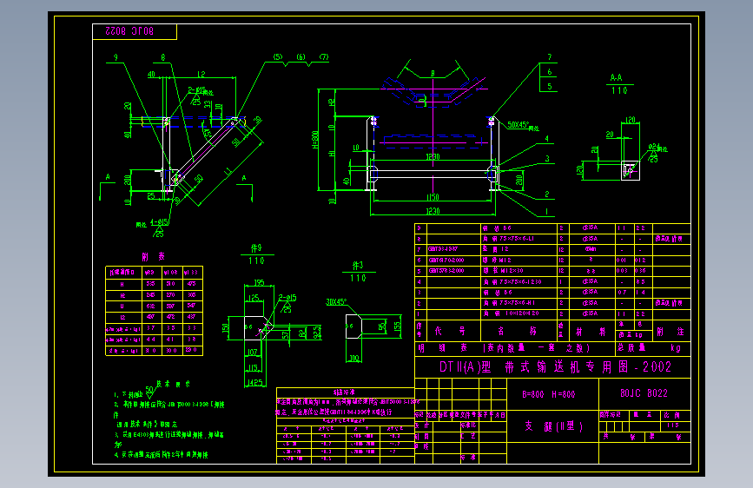Click balloon callout '(6)' at top
The width and height of the screenshot is (753, 488).
pyautogui.click(x=301, y=57)
